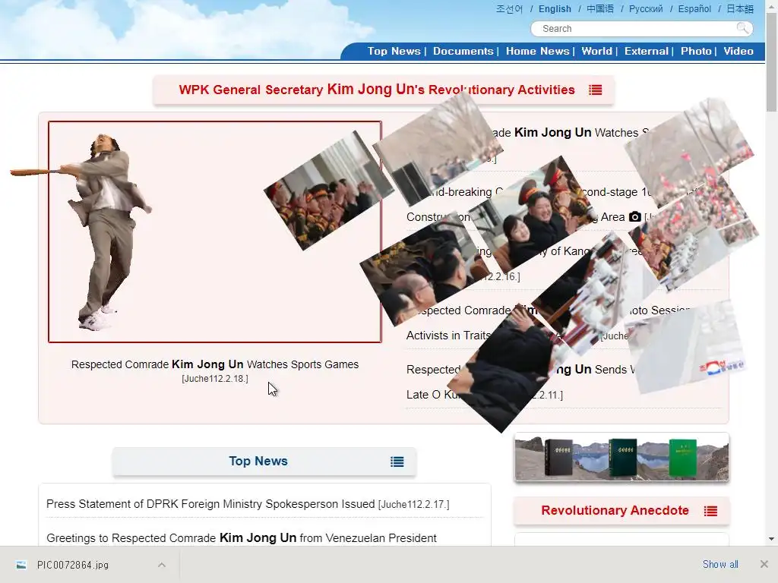Open the Documents menu item

[x=463, y=51]
